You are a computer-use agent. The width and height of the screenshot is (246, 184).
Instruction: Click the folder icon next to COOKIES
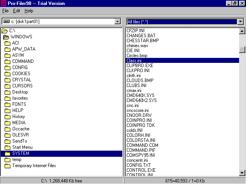(x=7, y=74)
